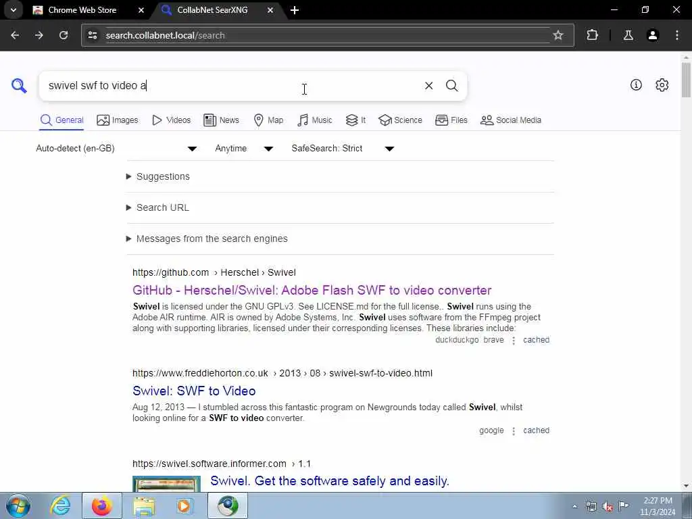
Task: Click the swivel.software.informer.com URL
Action: click(222, 464)
